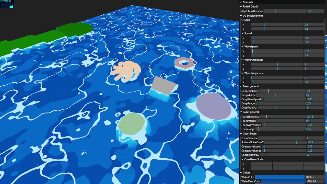
Task: Collapse the WaveSpeed folder arrow
Action: pos(242,47)
